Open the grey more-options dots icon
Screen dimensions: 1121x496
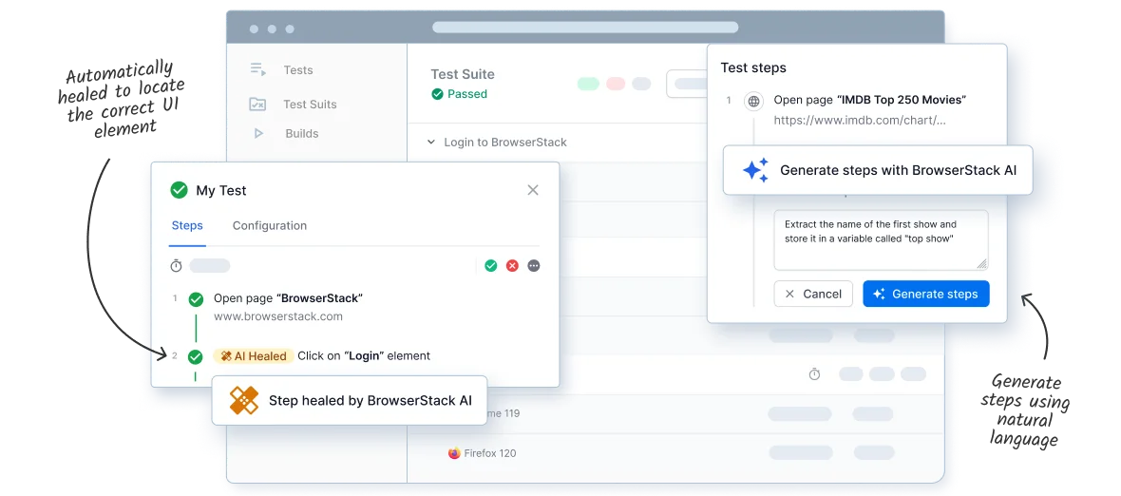tap(533, 266)
